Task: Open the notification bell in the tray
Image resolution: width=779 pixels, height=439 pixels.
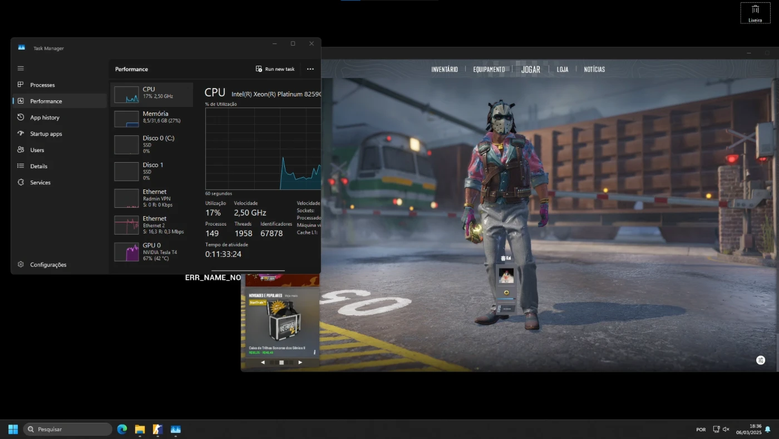Action: (x=768, y=430)
